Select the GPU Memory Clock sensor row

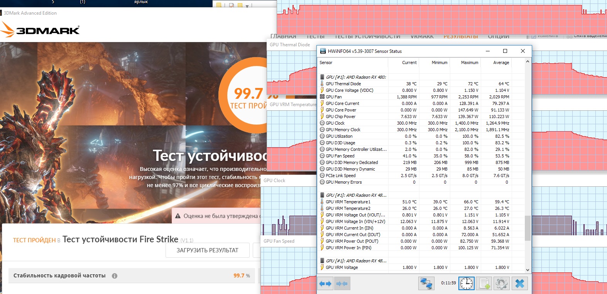421,130
